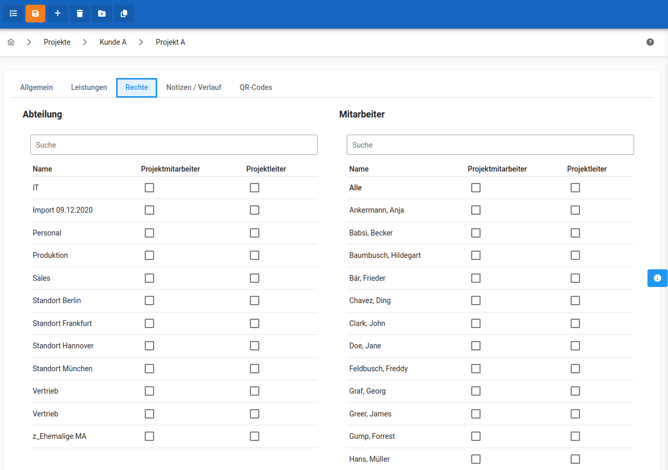Check Projektmitarbeiter for Alle employees
The width and height of the screenshot is (668, 470).
(476, 188)
